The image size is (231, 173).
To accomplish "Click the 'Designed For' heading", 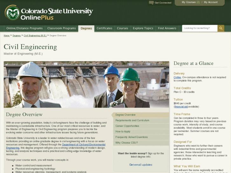I will pyautogui.click(x=183, y=142).
